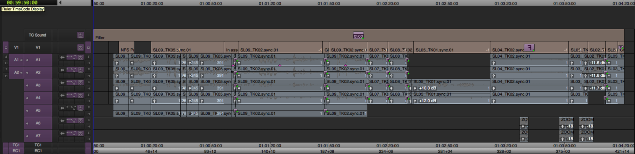Collapse the timeline panel with left arrow

(x=60, y=3)
